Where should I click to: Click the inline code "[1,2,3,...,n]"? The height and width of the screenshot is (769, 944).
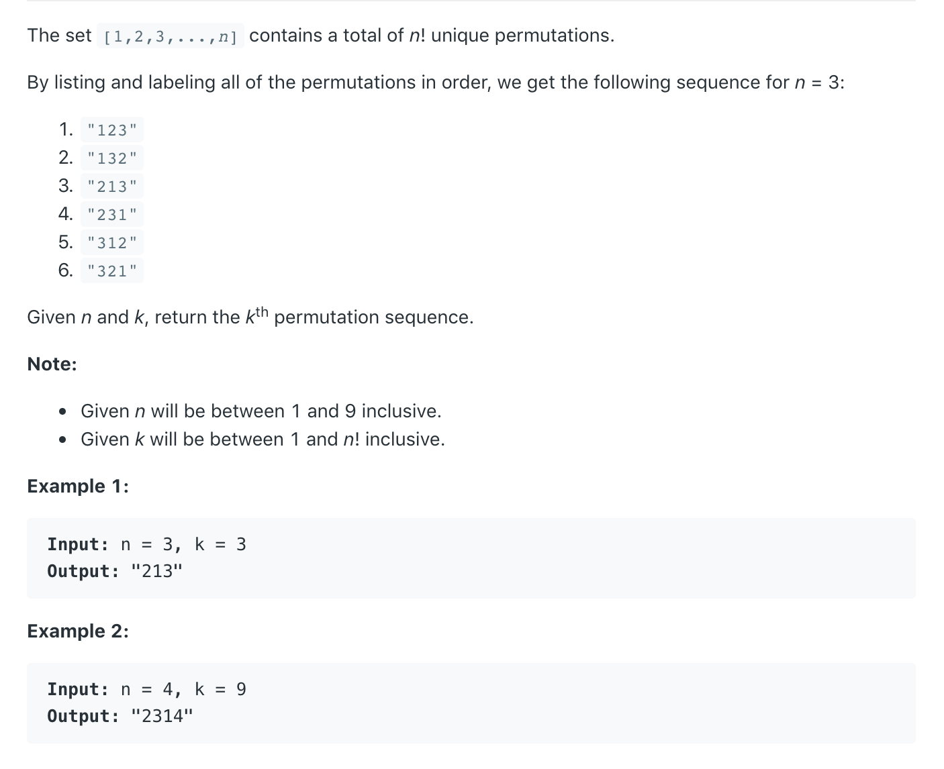point(171,36)
